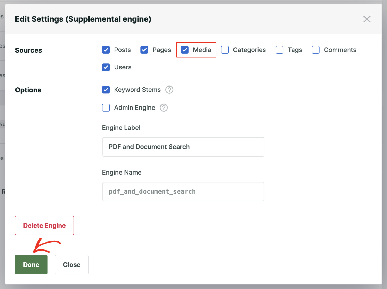Focus the Engine Label input field
Viewport: 387px width, 289px height.
click(183, 147)
